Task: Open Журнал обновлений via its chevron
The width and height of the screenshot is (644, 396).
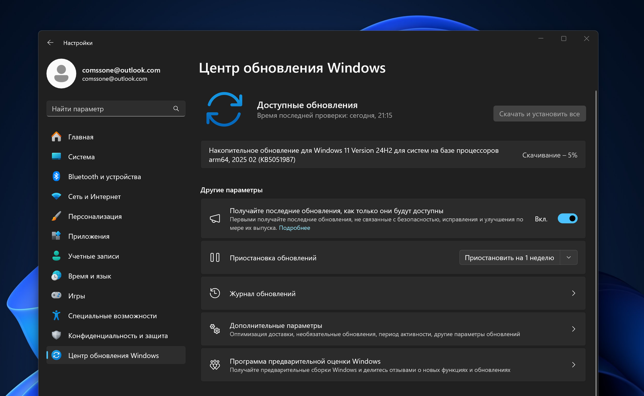Action: pos(574,293)
